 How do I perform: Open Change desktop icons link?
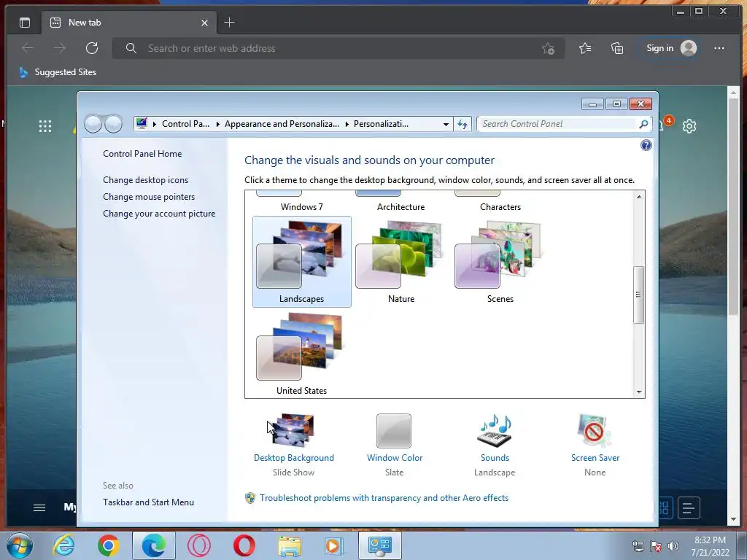tap(145, 180)
